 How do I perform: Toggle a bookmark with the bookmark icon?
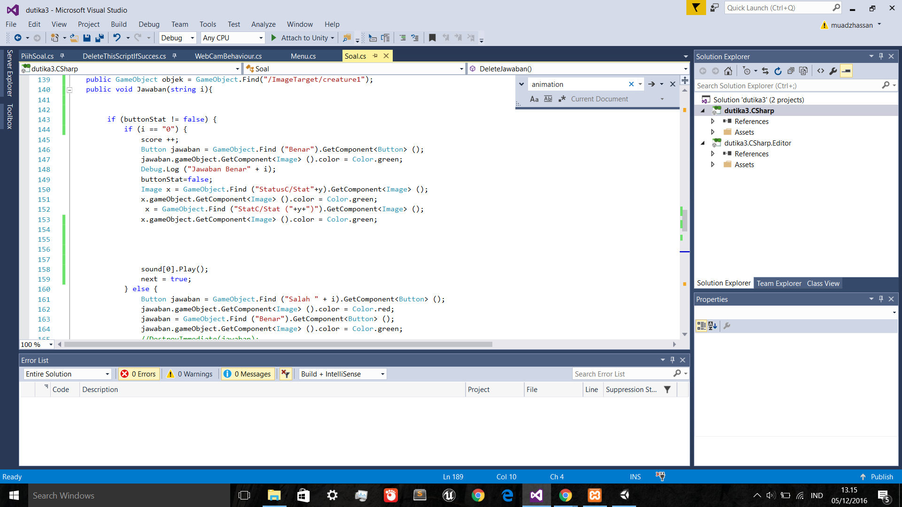(433, 38)
